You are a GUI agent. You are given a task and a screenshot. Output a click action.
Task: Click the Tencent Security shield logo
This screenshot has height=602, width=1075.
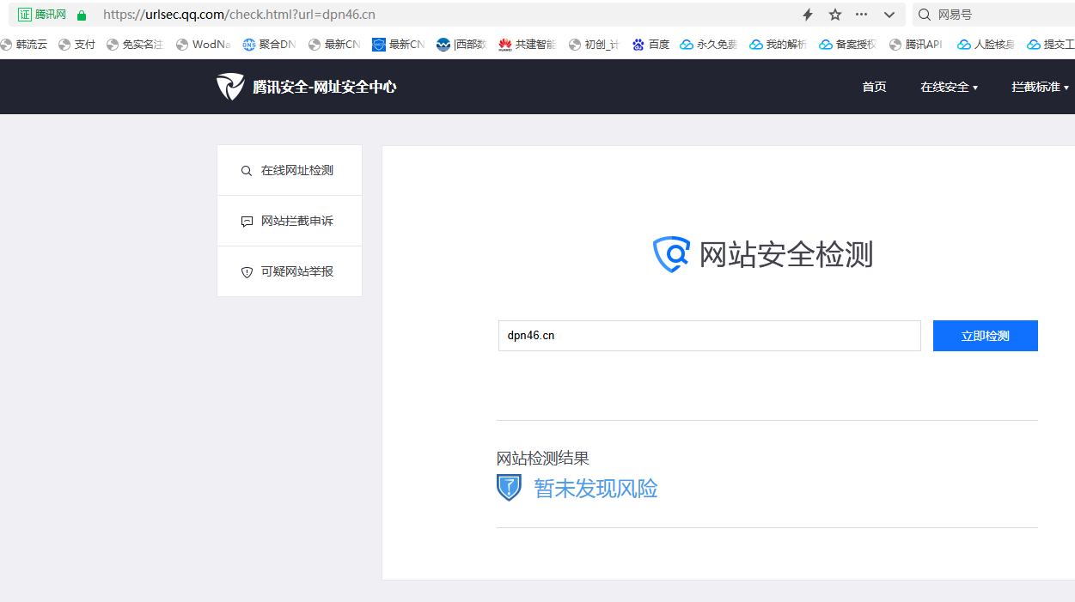click(x=230, y=87)
